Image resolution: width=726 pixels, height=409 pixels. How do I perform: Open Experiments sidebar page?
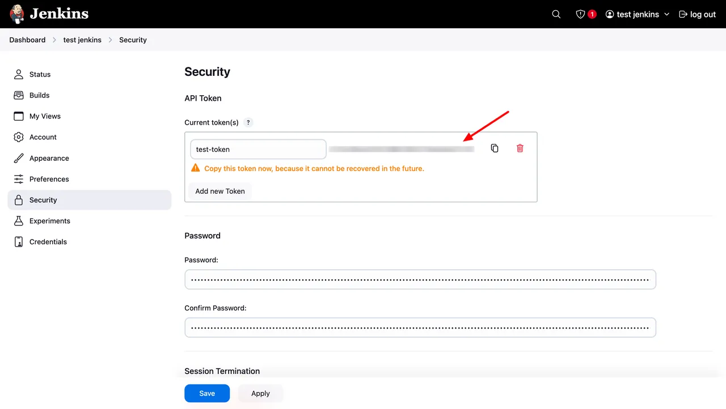[90, 221]
